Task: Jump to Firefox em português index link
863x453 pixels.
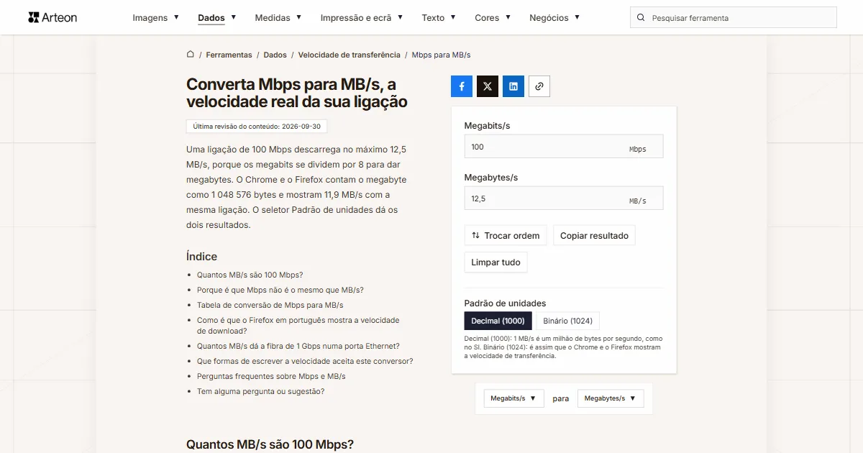Action: point(298,326)
